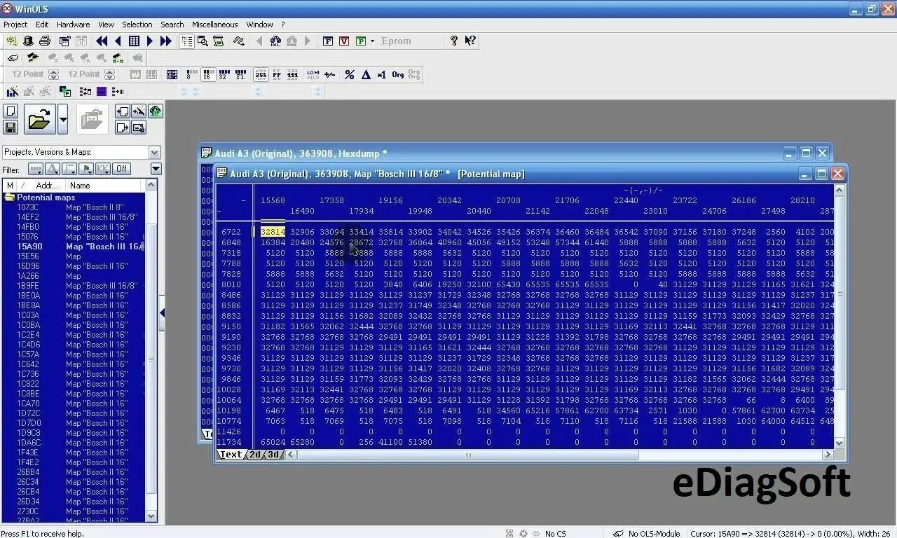This screenshot has width=897, height=538.
Task: Click the percent display icon
Action: (349, 75)
